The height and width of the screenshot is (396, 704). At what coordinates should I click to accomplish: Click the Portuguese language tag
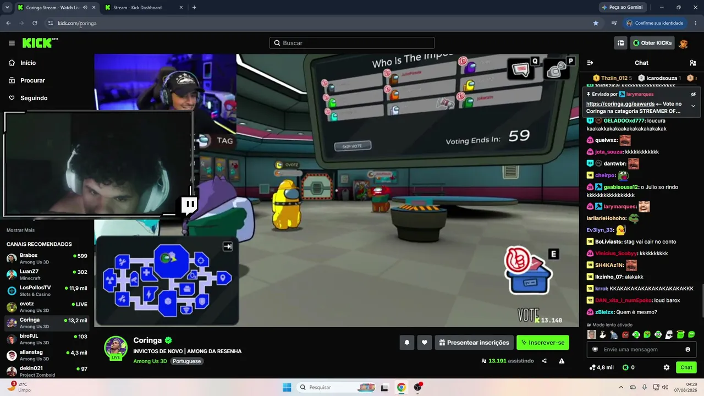186,361
